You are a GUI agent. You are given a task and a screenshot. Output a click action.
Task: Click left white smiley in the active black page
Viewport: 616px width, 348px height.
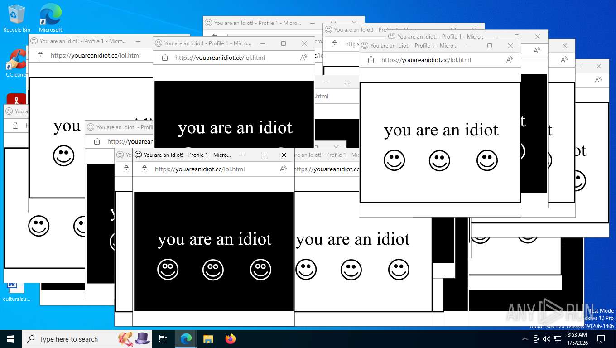pos(168,270)
